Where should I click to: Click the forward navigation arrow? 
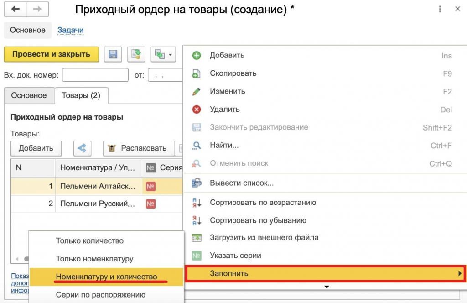(37, 9)
